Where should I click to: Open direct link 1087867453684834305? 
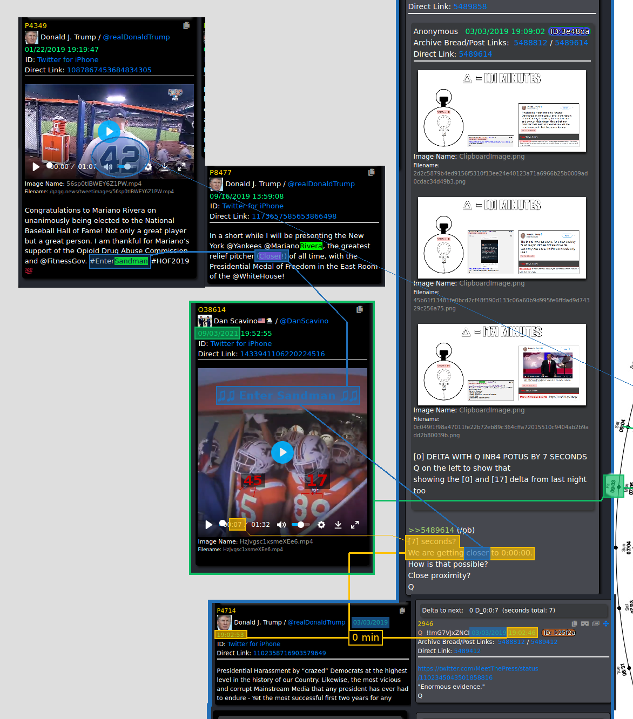pos(109,70)
